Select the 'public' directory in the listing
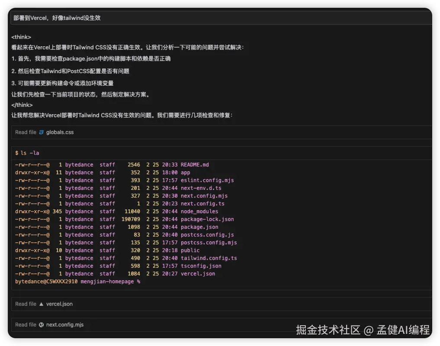This screenshot has height=346, width=440. coord(190,250)
